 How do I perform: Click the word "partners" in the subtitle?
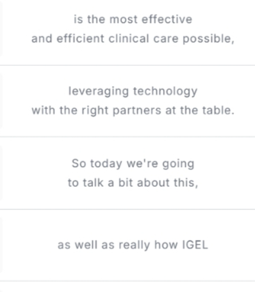pos(136,111)
